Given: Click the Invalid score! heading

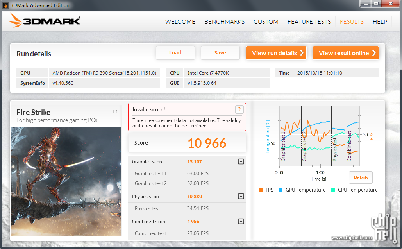Looking at the screenshot, I should (x=149, y=109).
